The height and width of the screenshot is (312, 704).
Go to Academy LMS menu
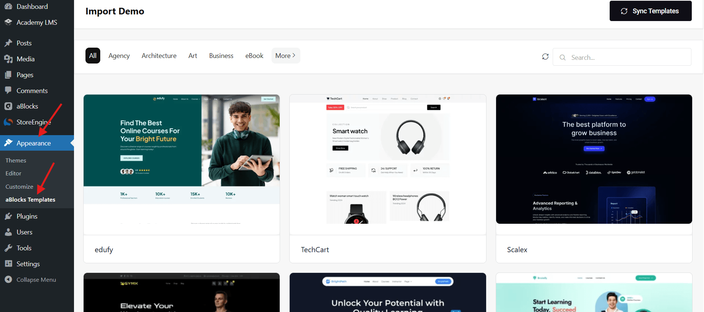click(x=37, y=22)
